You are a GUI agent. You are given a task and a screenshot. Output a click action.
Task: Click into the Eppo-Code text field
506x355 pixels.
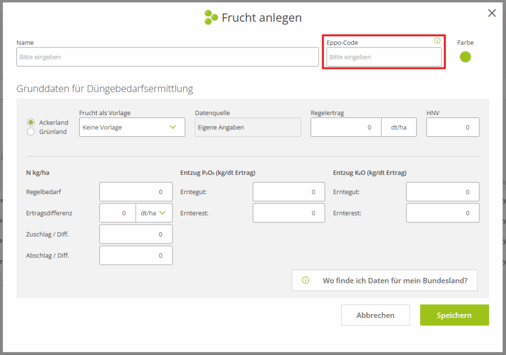[384, 57]
